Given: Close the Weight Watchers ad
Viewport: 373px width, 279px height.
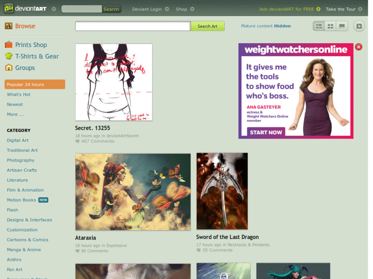Looking at the screenshot, I should click(x=359, y=47).
